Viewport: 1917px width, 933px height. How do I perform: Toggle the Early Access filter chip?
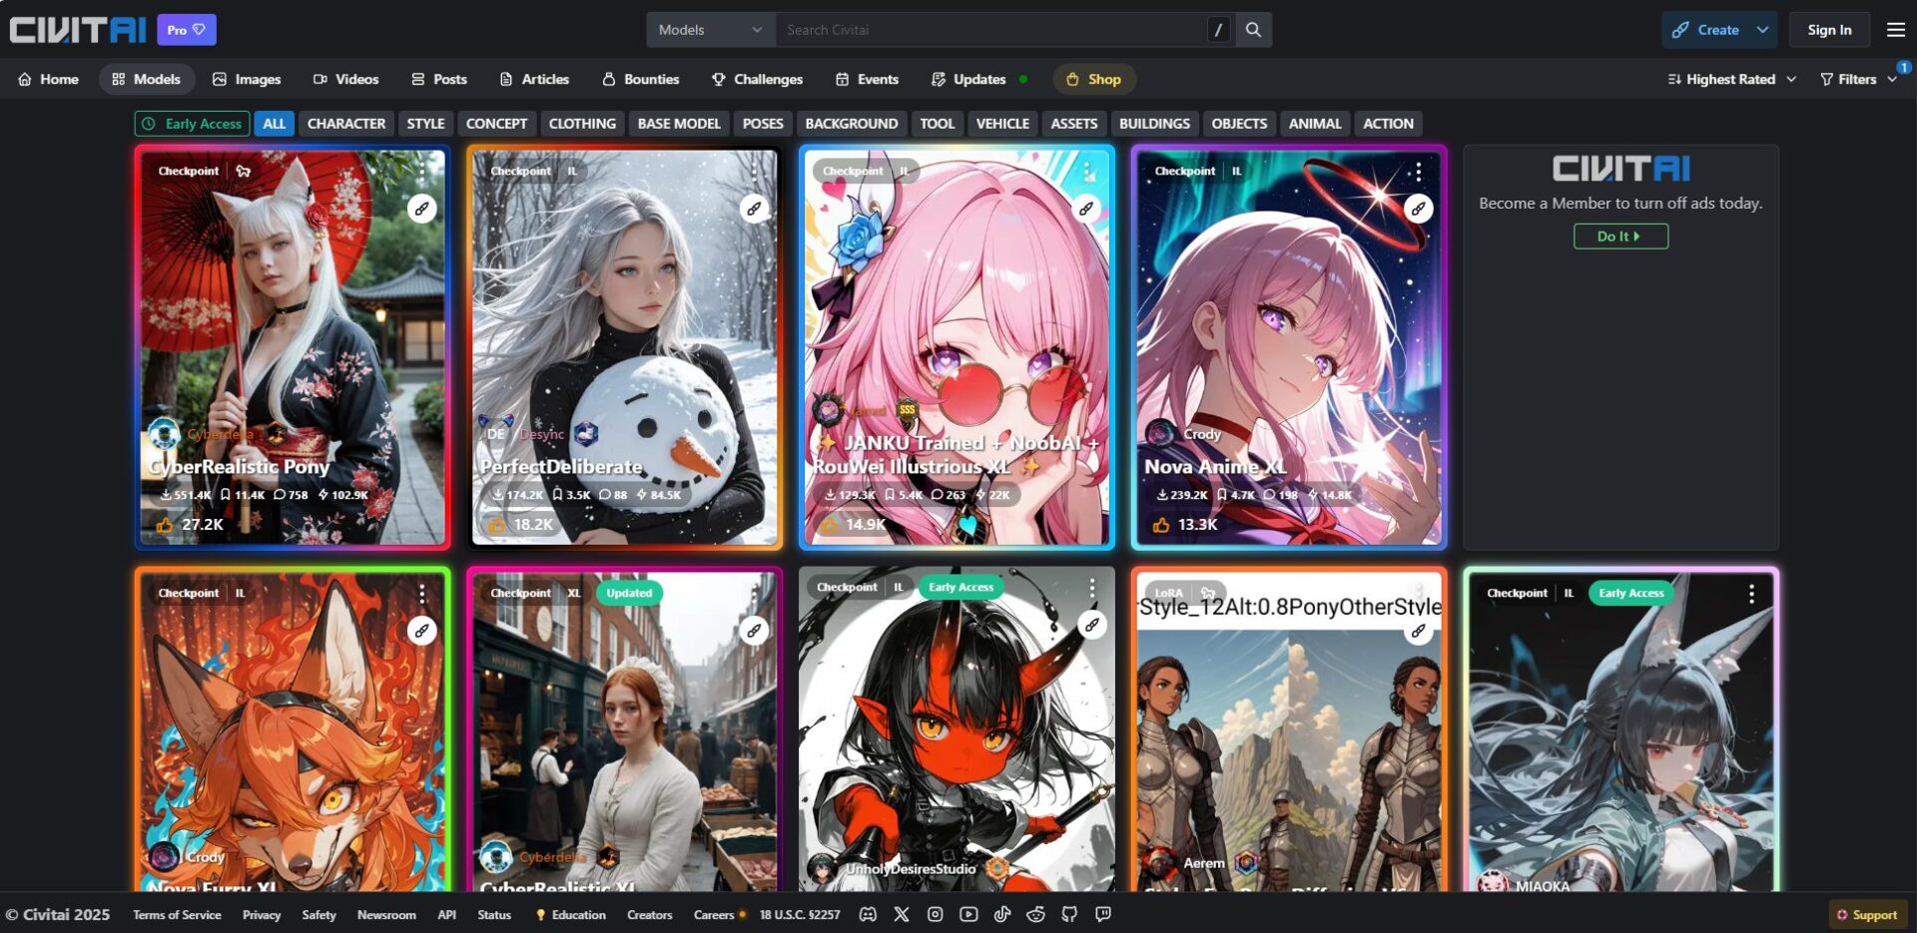pyautogui.click(x=193, y=124)
